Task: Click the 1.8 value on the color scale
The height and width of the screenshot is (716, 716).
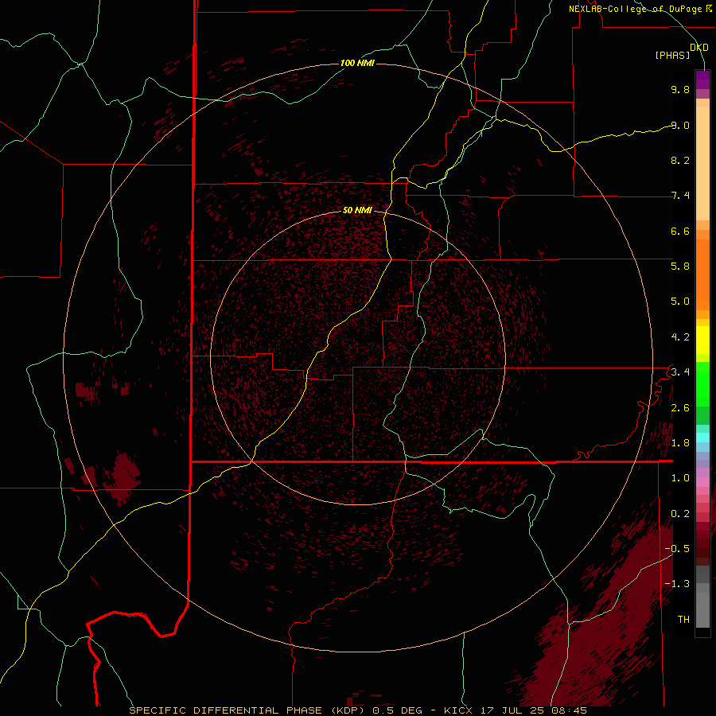Action: pos(680,443)
